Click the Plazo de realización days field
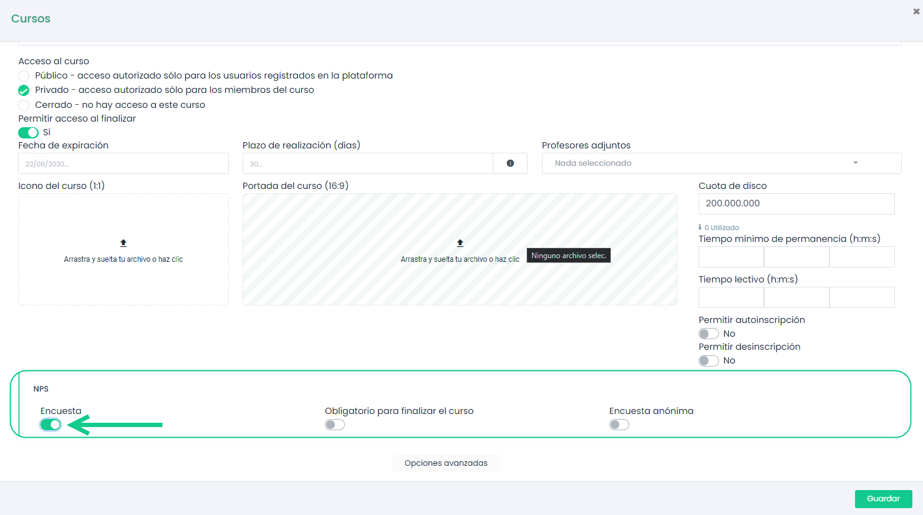The height and width of the screenshot is (515, 923). 367,163
